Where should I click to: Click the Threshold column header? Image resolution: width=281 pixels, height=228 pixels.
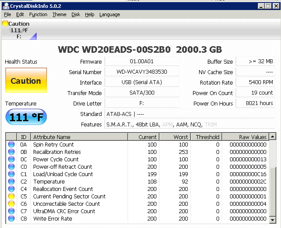(207, 137)
